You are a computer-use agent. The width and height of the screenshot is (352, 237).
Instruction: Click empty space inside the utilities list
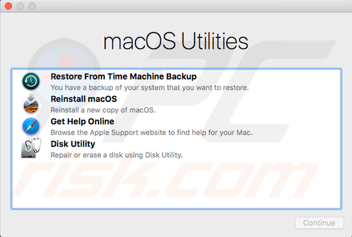point(178,187)
